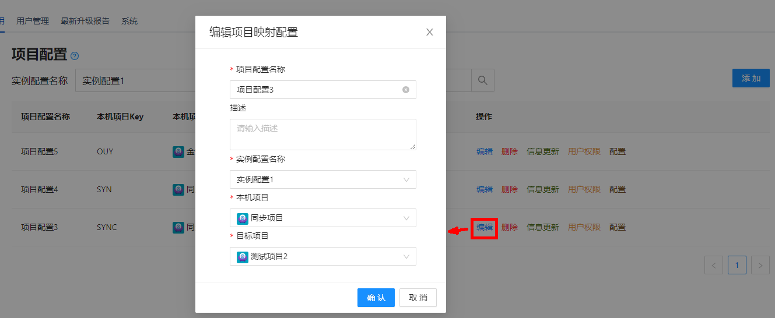Open the 系统 tab
This screenshot has width=775, height=318.
click(x=129, y=21)
